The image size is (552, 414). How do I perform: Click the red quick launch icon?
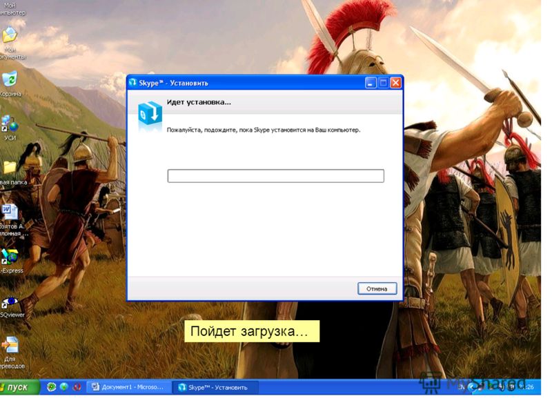click(x=77, y=387)
